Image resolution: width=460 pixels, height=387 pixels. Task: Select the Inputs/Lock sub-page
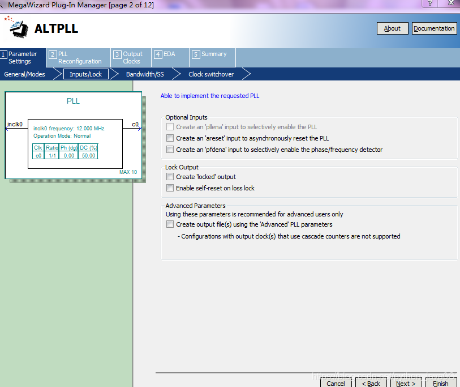point(85,74)
